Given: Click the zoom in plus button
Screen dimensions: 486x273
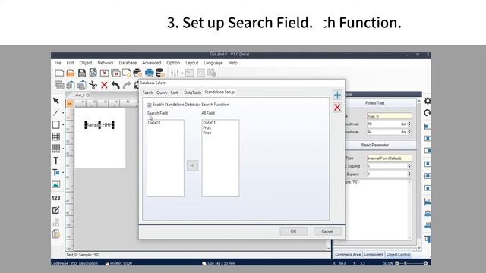Looking at the screenshot, I should coord(425,263).
